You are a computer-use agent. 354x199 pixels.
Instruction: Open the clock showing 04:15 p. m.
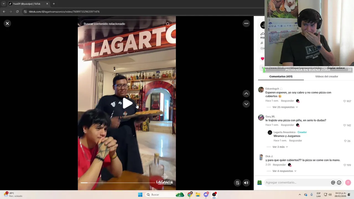[340, 195]
